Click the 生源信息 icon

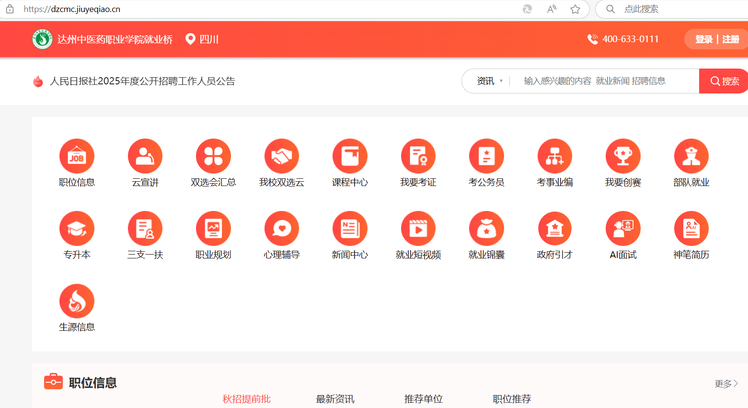[77, 301]
